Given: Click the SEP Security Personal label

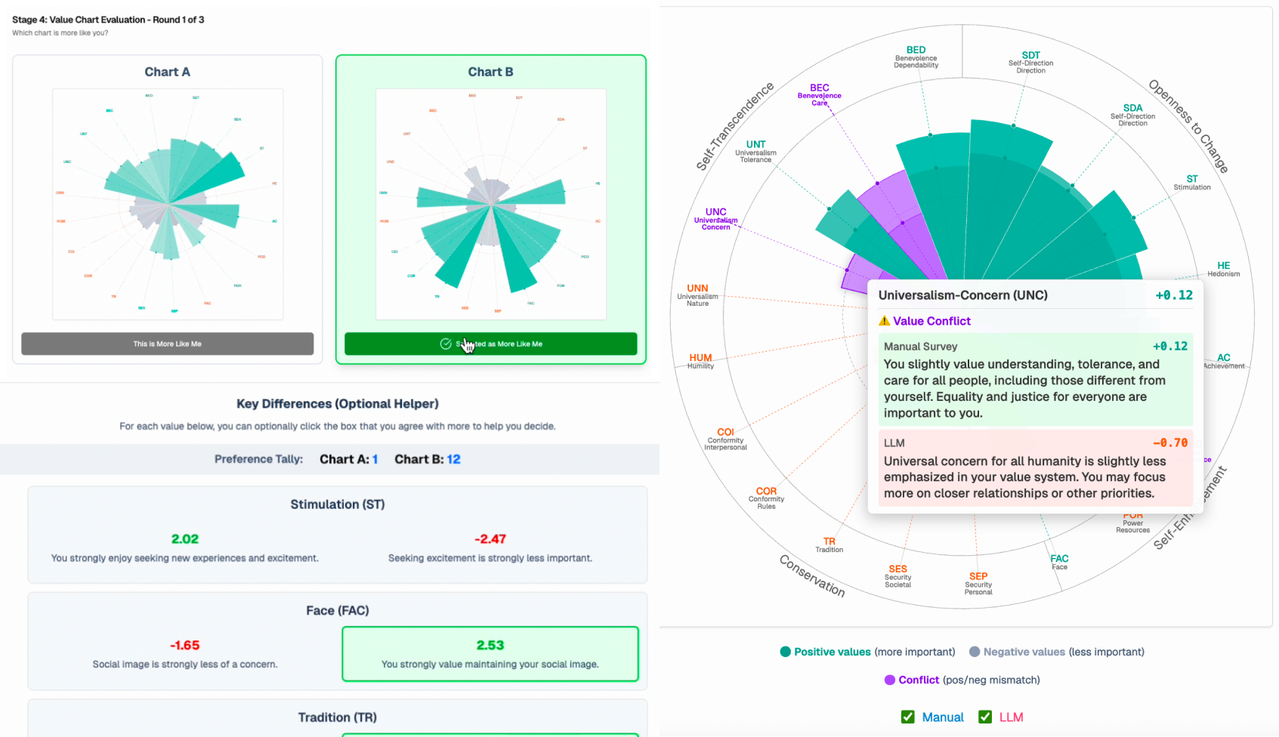Looking at the screenshot, I should (x=978, y=583).
